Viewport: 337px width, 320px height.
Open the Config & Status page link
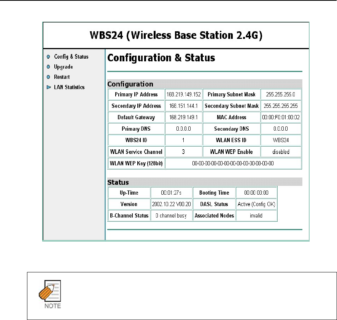(x=71, y=57)
